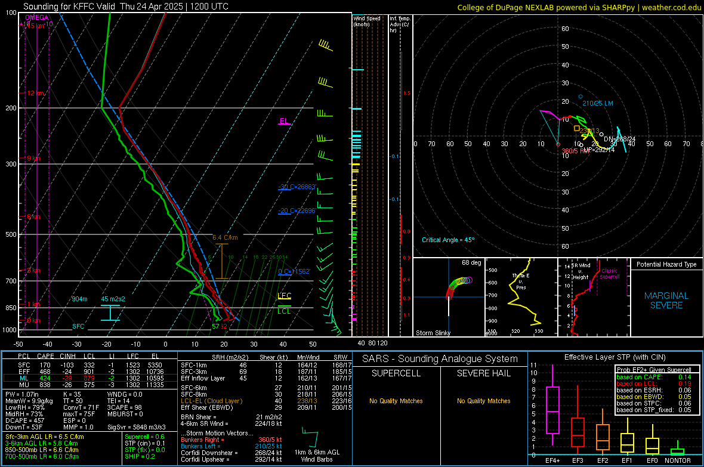The width and height of the screenshot is (704, 467).
Task: Select the blue 'Bunkers Left =' storm motion
Action: pyautogui.click(x=231, y=446)
